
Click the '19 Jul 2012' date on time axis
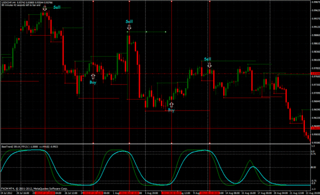(x=7, y=193)
